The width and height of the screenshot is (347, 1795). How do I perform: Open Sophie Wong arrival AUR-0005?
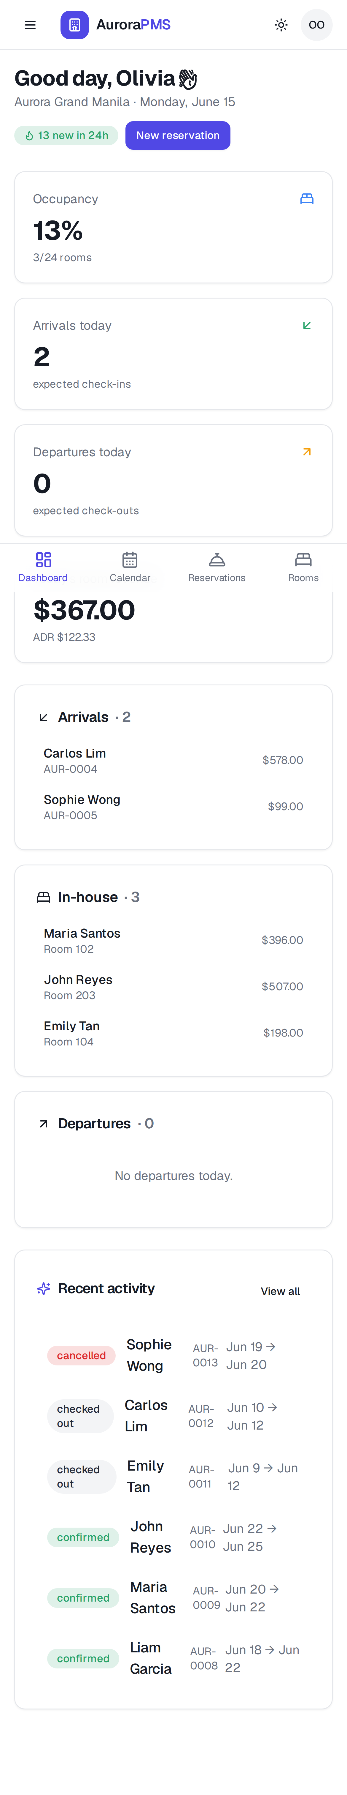click(173, 807)
